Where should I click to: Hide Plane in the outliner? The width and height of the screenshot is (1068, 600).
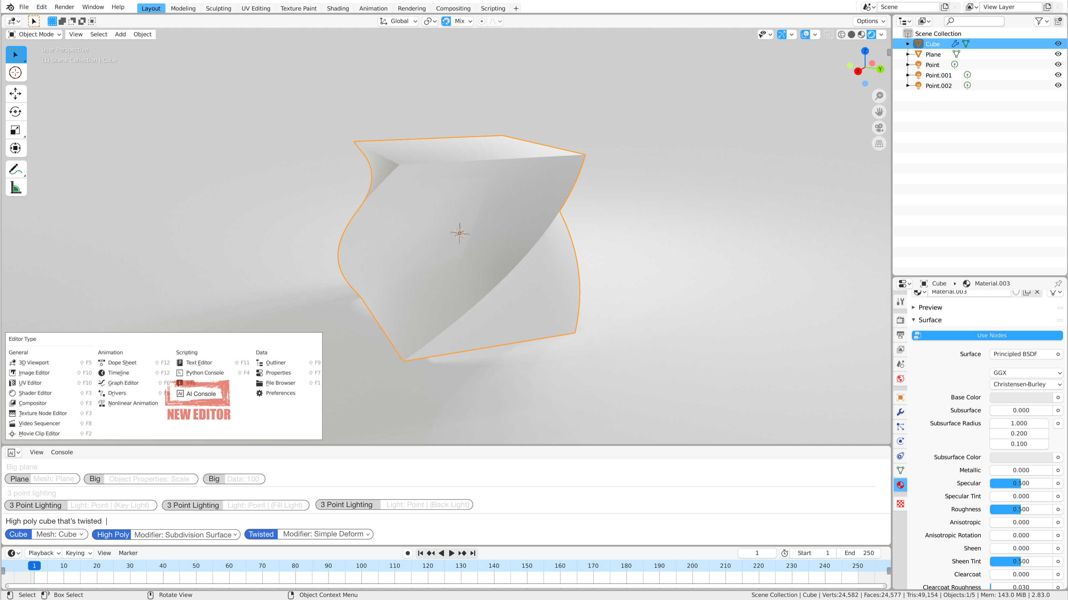[x=1058, y=54]
